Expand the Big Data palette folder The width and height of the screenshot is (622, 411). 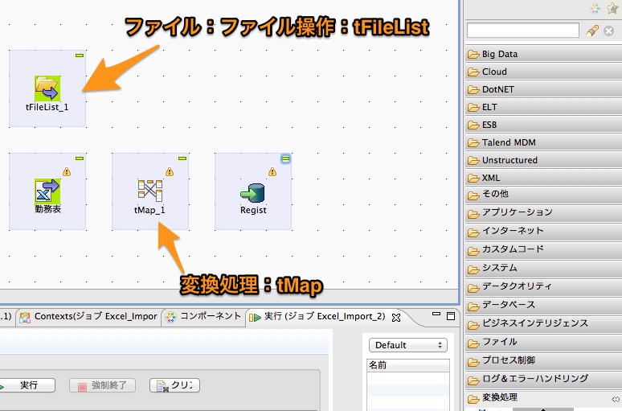click(543, 54)
